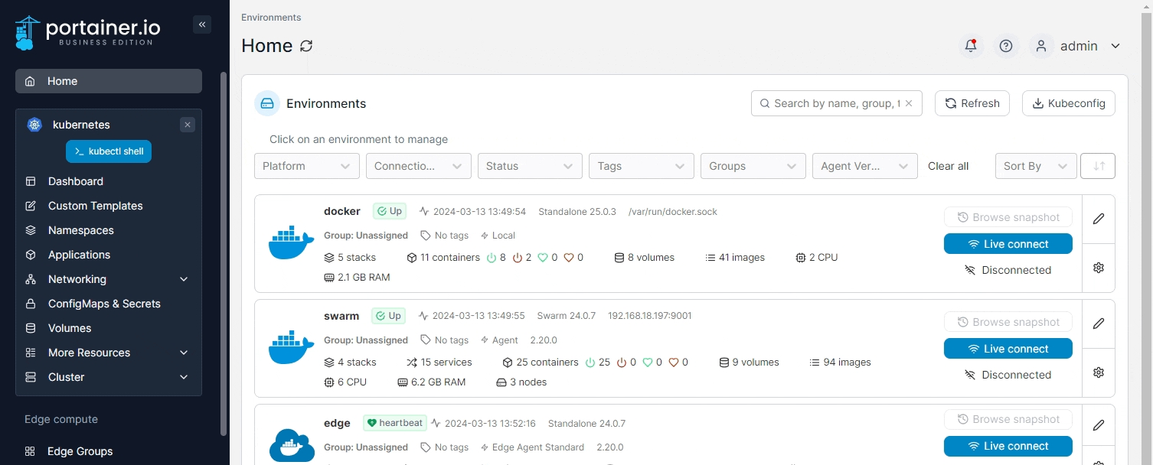Open settings gear for swarm environment
Viewport: 1153px width, 465px height.
tap(1099, 372)
